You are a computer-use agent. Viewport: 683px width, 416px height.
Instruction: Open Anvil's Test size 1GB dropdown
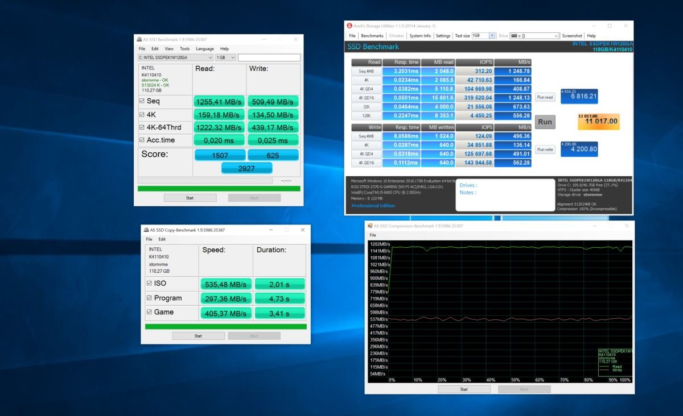point(483,36)
